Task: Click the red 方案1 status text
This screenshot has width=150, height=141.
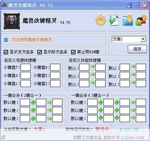Action: tap(39, 130)
